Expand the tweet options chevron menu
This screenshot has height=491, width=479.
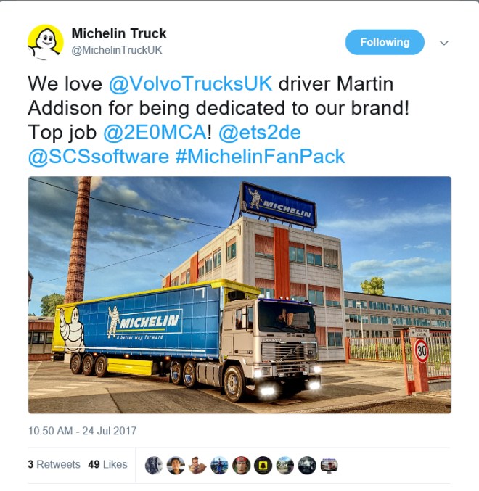(444, 43)
